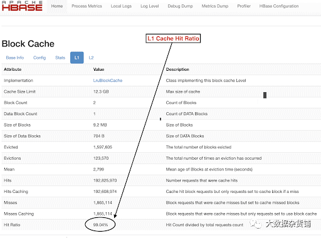Click the Hits Caching value 192,608,974

coord(105,192)
